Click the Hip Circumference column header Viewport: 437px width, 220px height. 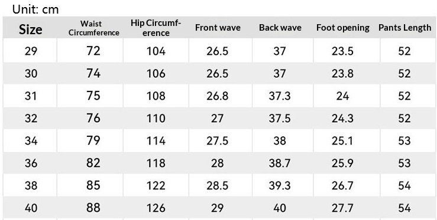point(156,28)
